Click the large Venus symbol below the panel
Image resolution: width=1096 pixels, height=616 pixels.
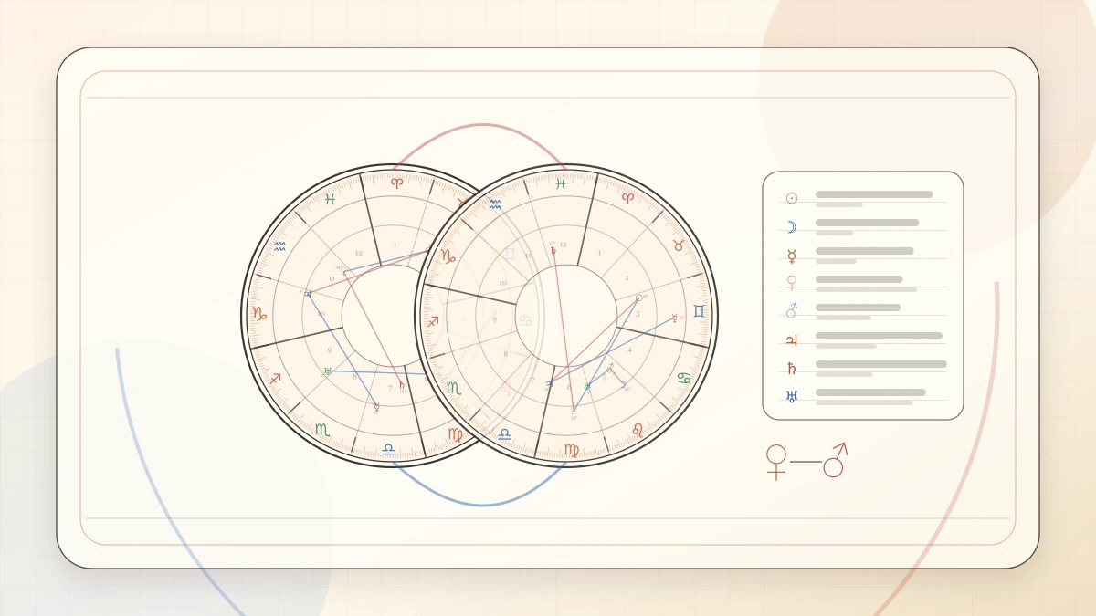pos(776,462)
